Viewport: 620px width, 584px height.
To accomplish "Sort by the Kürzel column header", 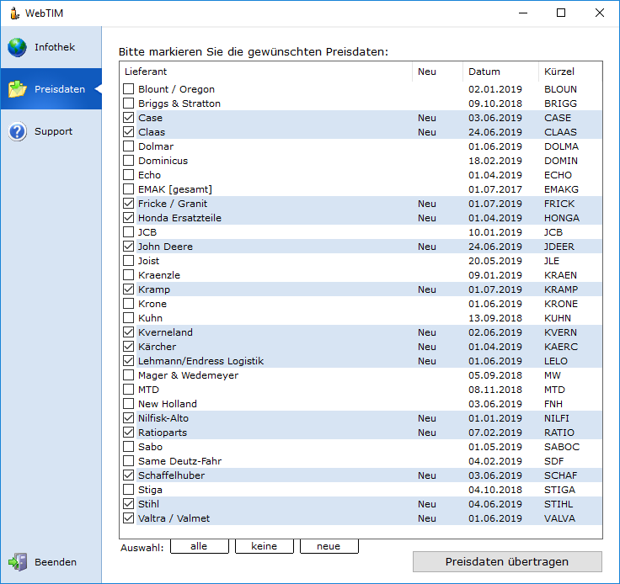I will [x=570, y=72].
